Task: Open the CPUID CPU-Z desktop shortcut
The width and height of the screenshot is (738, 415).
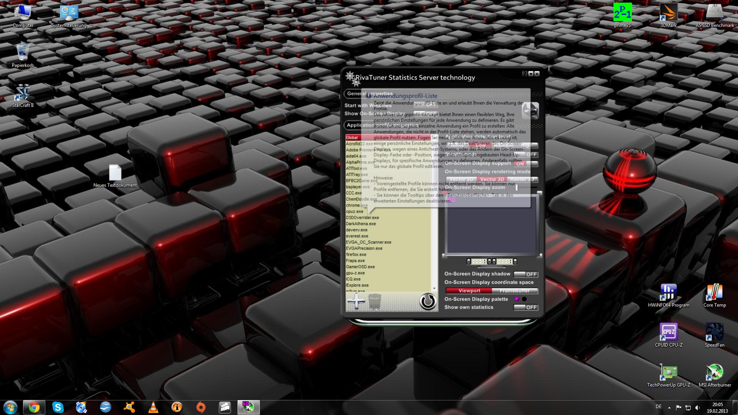Action: [669, 335]
